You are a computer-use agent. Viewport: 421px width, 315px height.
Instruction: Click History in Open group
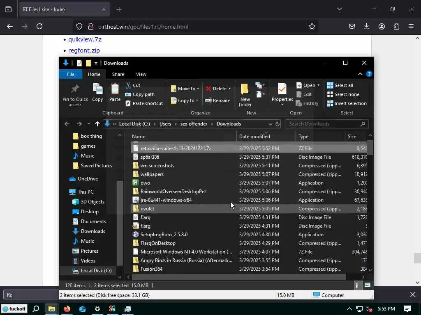(x=307, y=103)
